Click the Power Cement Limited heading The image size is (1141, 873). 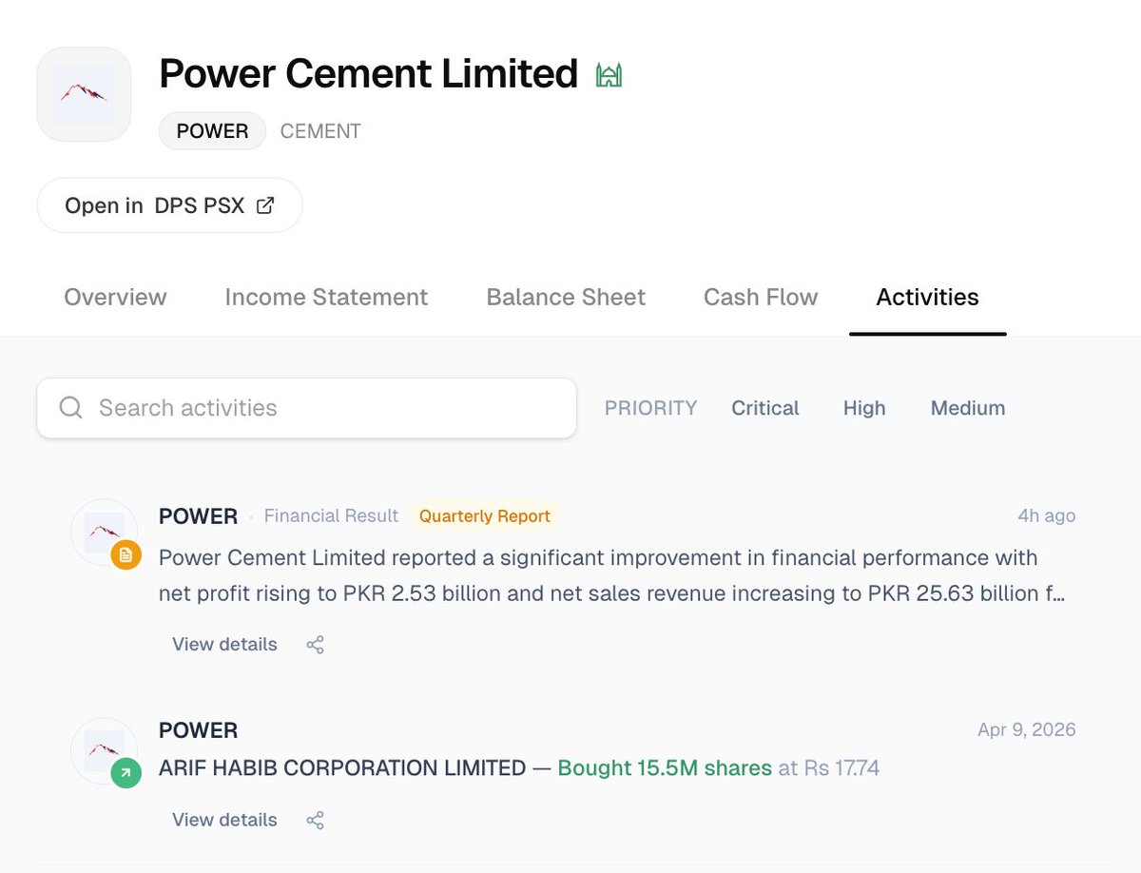coord(368,73)
